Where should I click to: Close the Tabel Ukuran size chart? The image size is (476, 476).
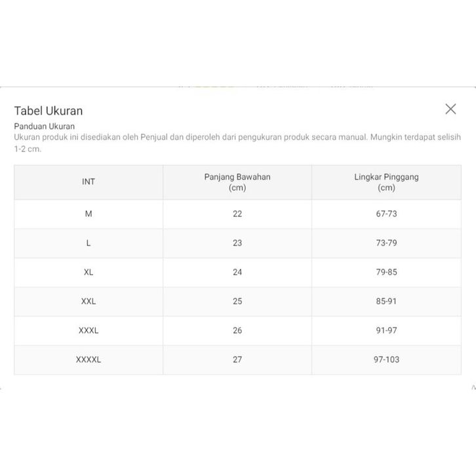(x=450, y=109)
